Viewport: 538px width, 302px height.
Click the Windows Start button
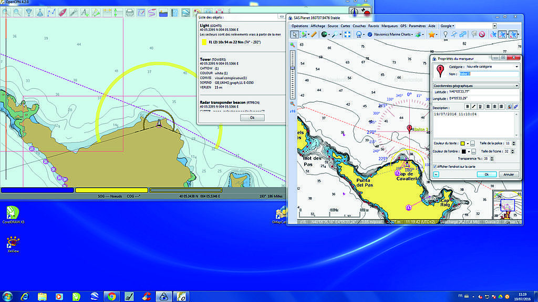click(7, 297)
